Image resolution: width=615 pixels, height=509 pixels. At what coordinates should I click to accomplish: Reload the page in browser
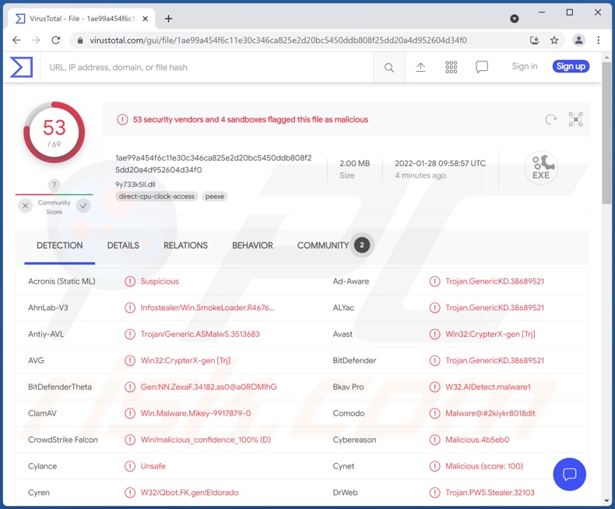pyautogui.click(x=56, y=40)
